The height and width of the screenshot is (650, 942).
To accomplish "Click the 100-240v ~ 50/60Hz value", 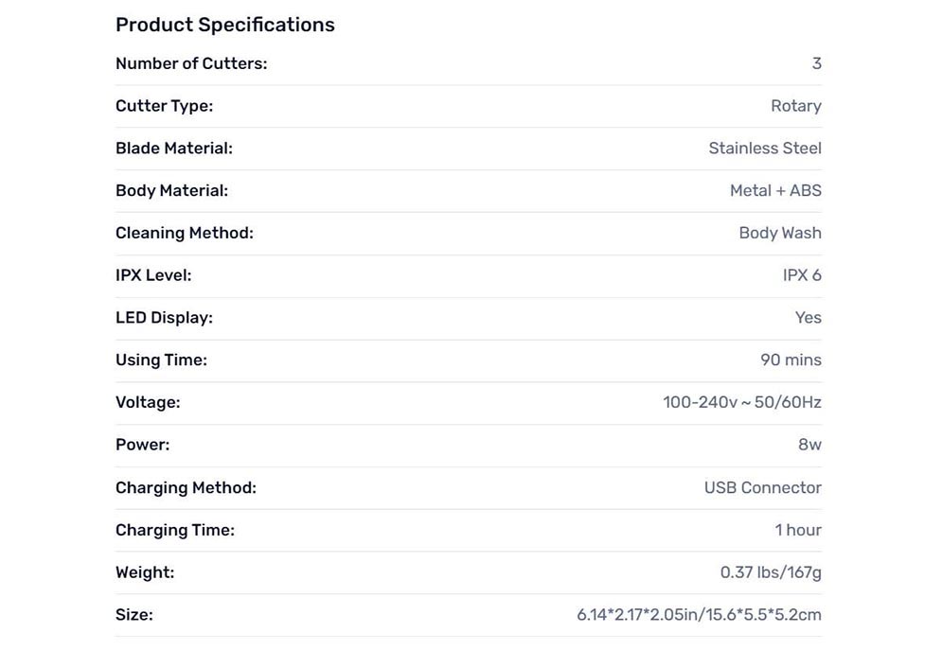I will 742,402.
